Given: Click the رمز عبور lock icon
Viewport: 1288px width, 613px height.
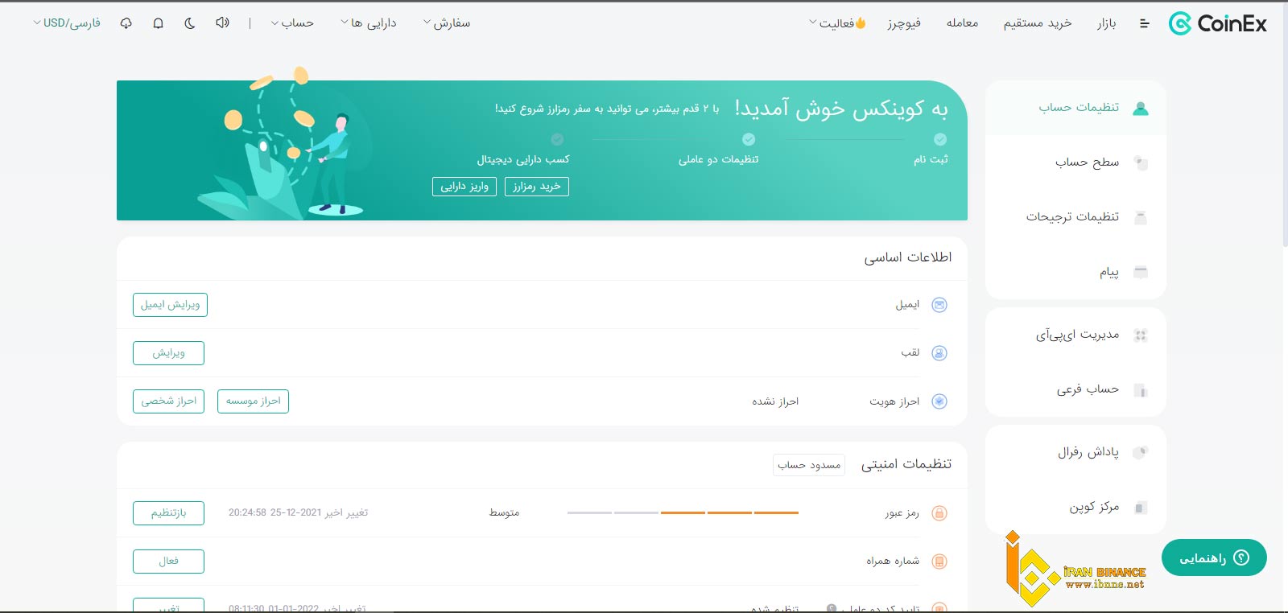Looking at the screenshot, I should [x=939, y=513].
